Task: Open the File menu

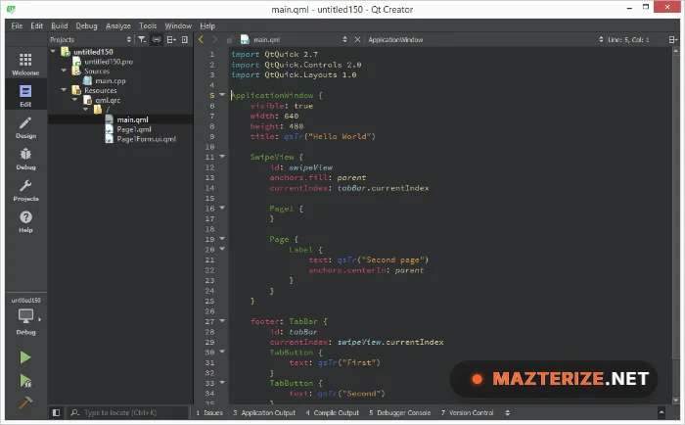Action: 17,25
